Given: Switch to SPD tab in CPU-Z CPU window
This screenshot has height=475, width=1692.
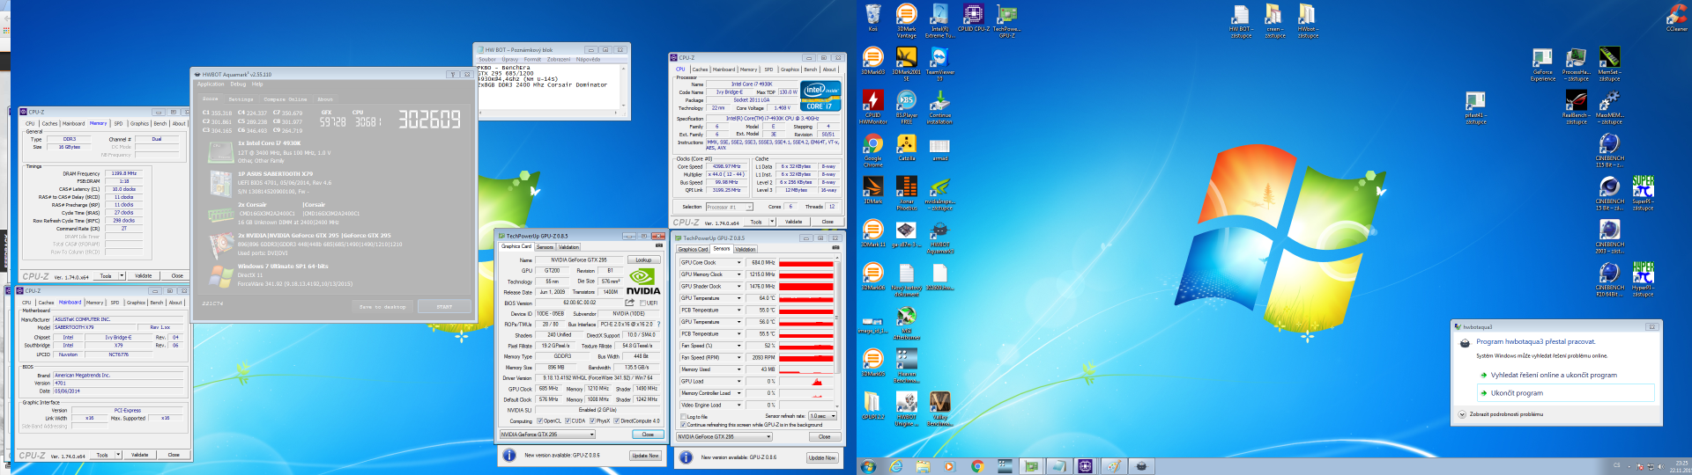Looking at the screenshot, I should click(x=768, y=69).
